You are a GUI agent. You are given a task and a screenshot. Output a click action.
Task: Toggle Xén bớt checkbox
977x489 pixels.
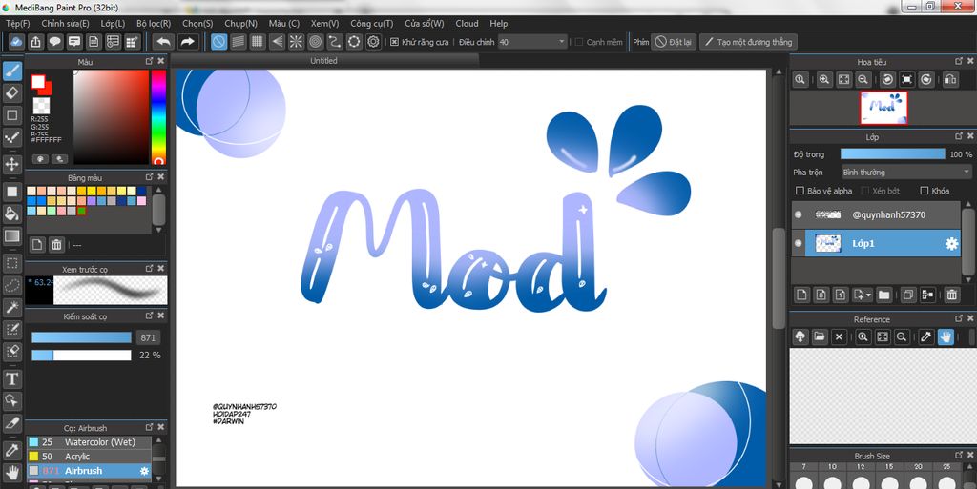[x=864, y=191]
